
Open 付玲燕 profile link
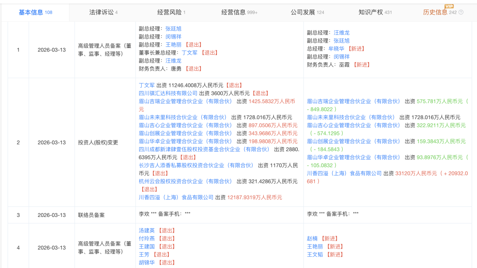(147, 238)
